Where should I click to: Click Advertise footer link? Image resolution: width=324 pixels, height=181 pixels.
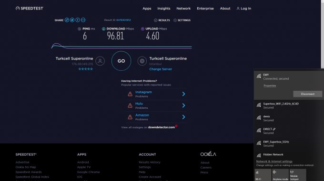[x=22, y=162]
